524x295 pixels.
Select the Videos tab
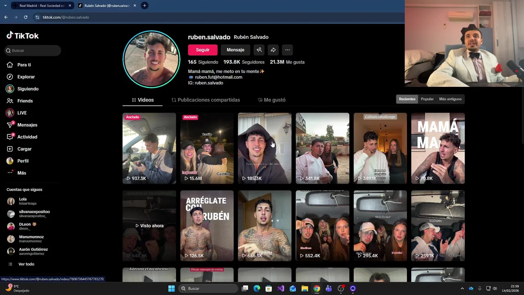coord(142,100)
